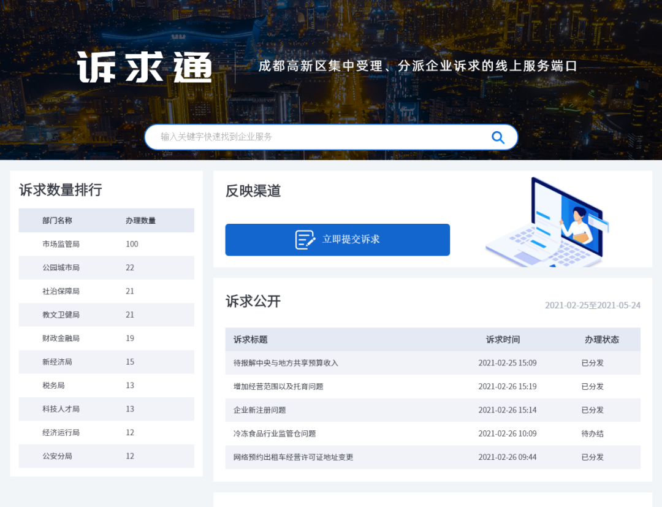The image size is (662, 507).
Task: Select the 公园城市局 row
Action: pyautogui.click(x=107, y=268)
